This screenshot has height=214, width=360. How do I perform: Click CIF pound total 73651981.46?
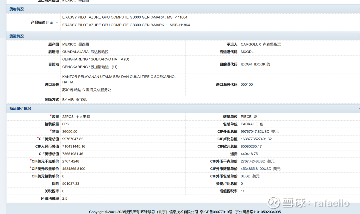click(x=73, y=154)
